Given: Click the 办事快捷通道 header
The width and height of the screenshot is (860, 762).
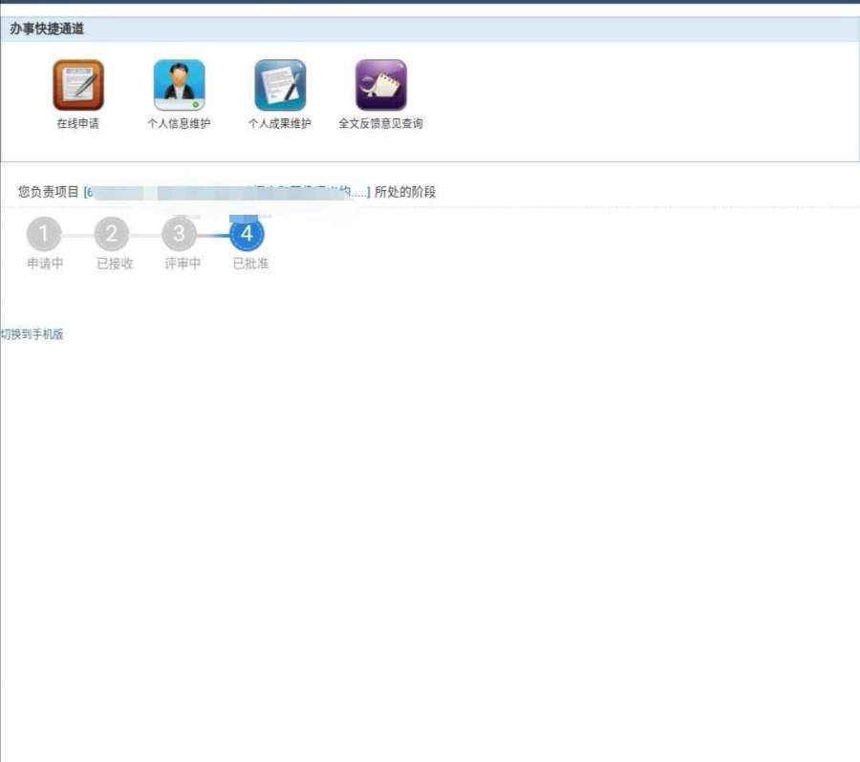Looking at the screenshot, I should [x=47, y=29].
